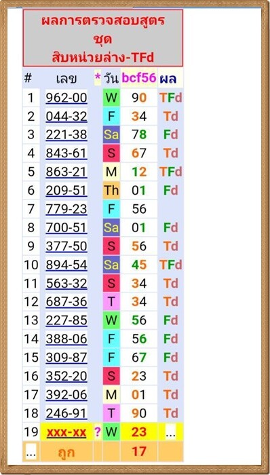
Task: Click the TFd result in row 10
Action: click(171, 265)
